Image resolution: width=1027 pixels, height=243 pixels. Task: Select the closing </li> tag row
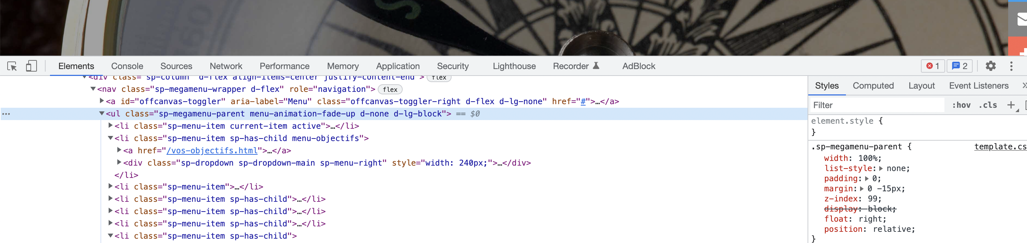pyautogui.click(x=126, y=175)
